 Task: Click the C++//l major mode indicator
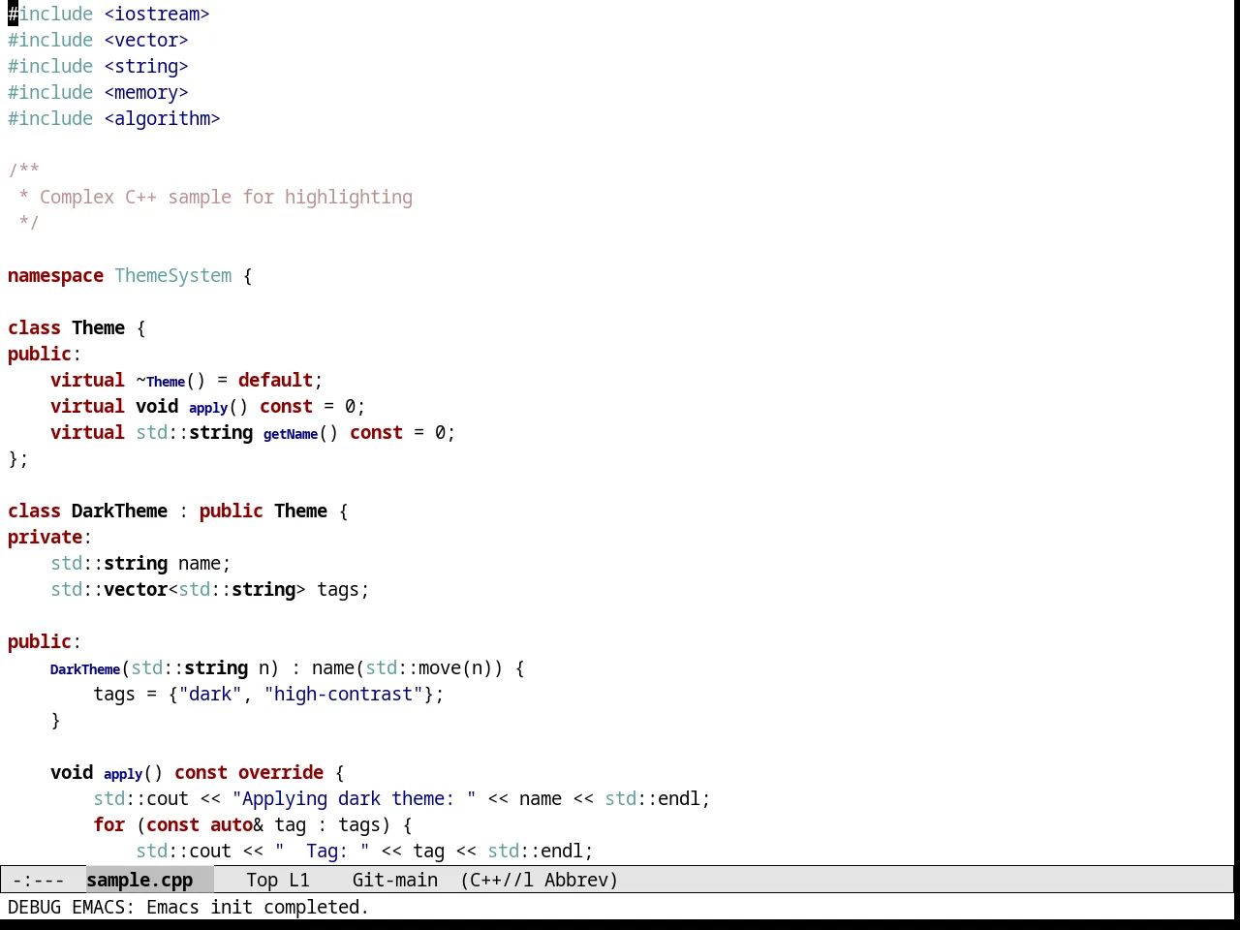pos(501,880)
